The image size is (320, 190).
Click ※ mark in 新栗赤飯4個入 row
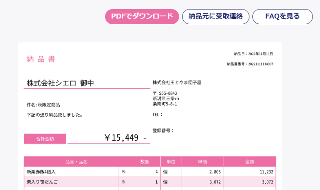point(124,172)
